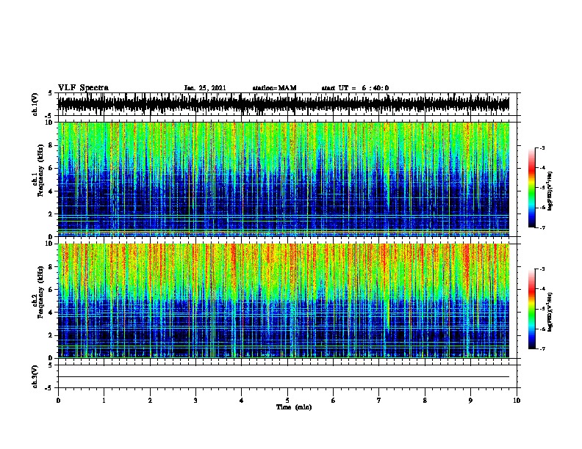Click time axis tick label "7"
The image size is (582, 449).
click(x=379, y=401)
